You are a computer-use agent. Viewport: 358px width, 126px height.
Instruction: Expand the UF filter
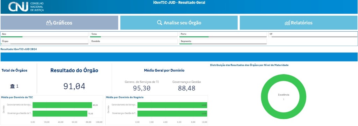tap(313, 34)
